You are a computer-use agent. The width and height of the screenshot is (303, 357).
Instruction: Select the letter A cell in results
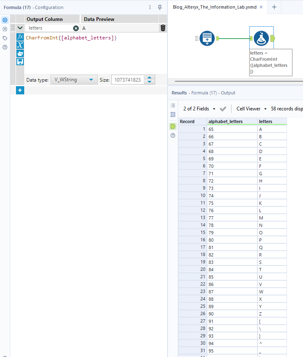[x=272, y=129]
